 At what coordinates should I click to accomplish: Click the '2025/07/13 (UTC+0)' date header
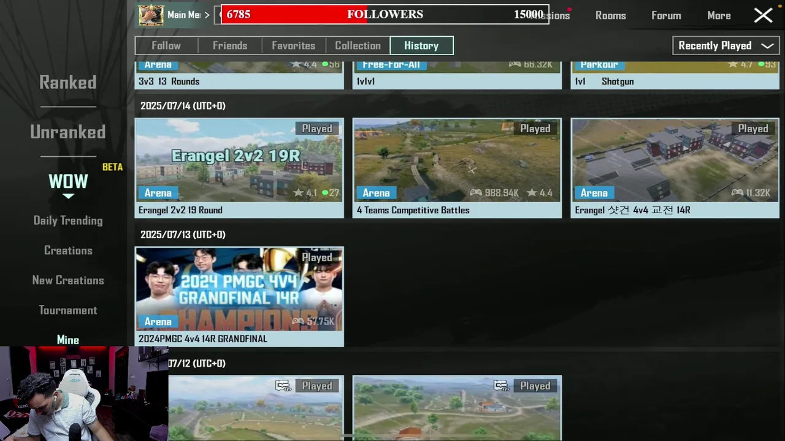coord(183,235)
